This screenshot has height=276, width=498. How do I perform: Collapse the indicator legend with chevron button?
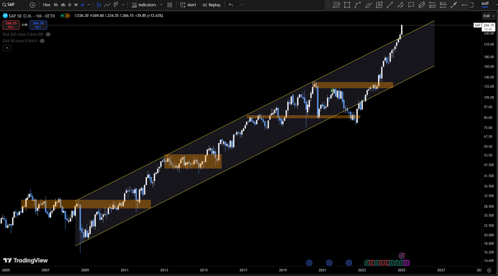(x=6, y=48)
